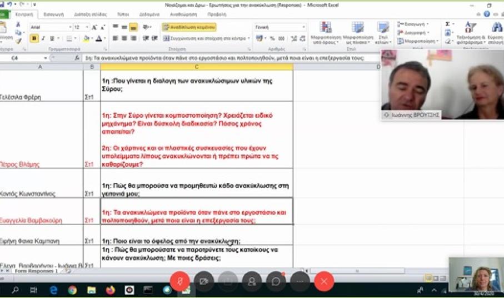The height and width of the screenshot is (298, 504).
Task: Toggle bold formatting in the ribbon
Action: pyautogui.click(x=34, y=38)
